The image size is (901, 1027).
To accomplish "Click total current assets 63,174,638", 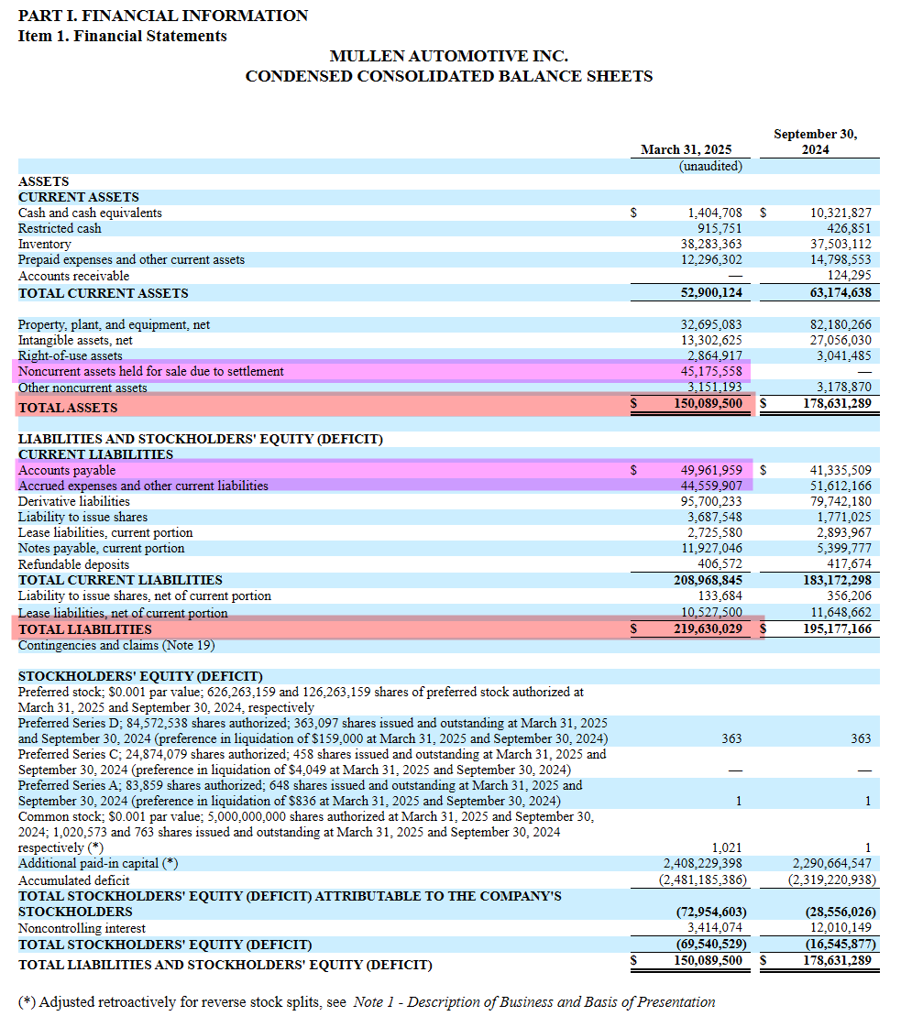I will tap(841, 293).
